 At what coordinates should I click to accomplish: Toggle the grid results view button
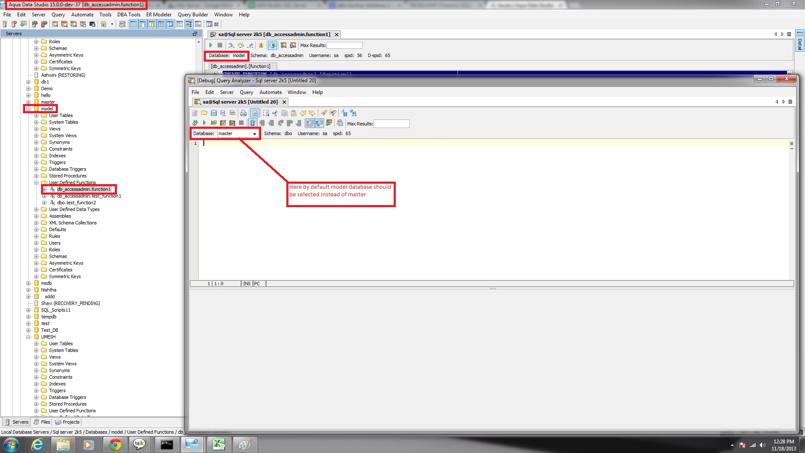click(x=310, y=123)
